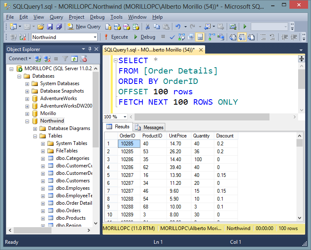Open a new Database Engine Query
The width and height of the screenshot is (311, 250).
pyautogui.click(x=108, y=27)
